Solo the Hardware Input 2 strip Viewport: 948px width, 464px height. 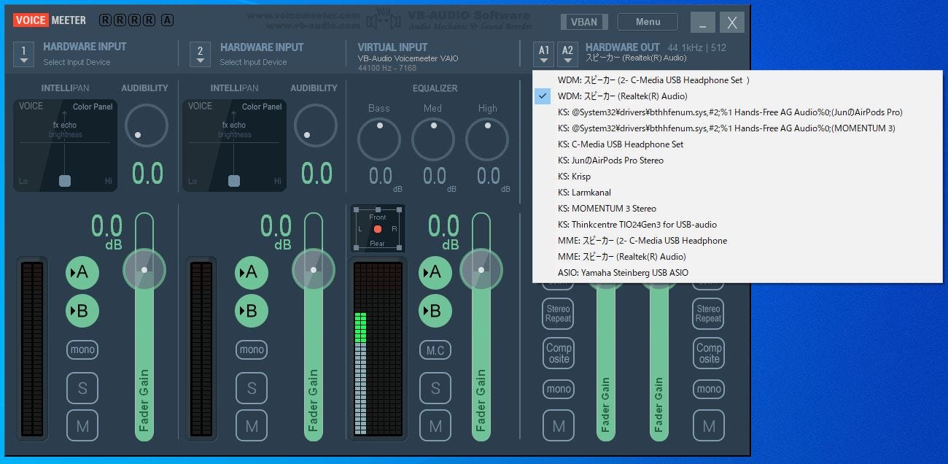pyautogui.click(x=252, y=388)
